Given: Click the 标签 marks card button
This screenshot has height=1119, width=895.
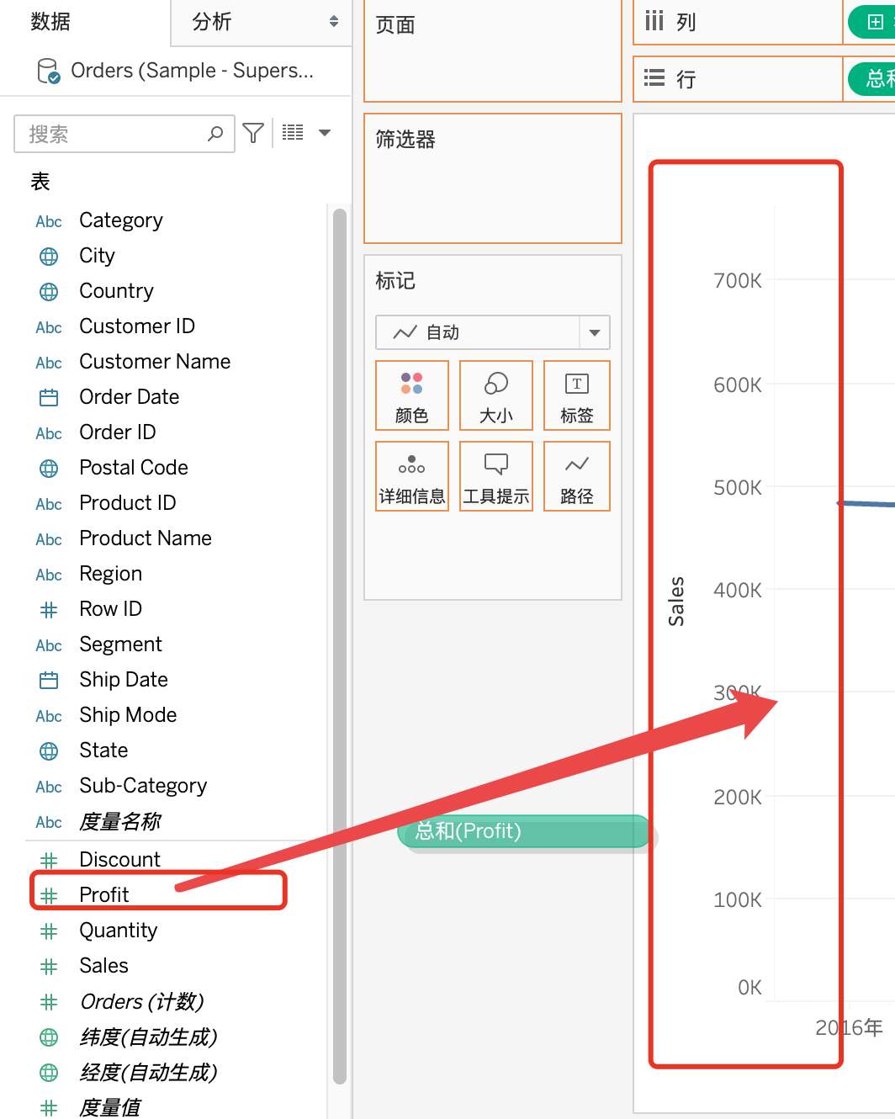Looking at the screenshot, I should [x=577, y=395].
